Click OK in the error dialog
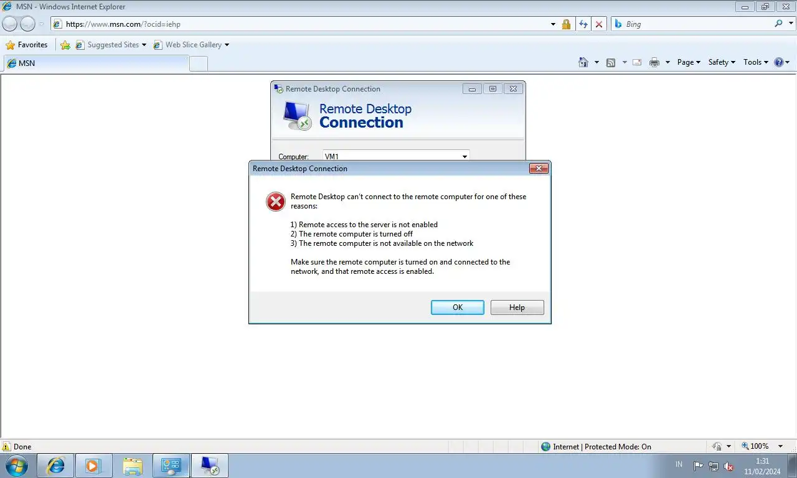The image size is (797, 478). click(457, 307)
